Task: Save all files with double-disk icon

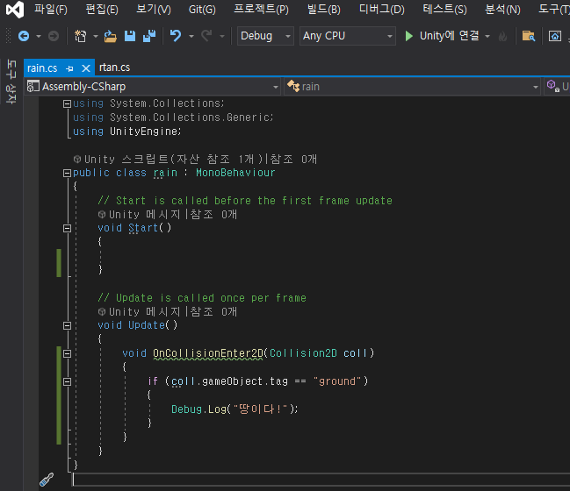Action: tap(149, 36)
